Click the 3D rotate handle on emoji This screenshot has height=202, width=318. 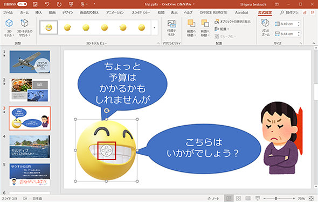(x=107, y=150)
